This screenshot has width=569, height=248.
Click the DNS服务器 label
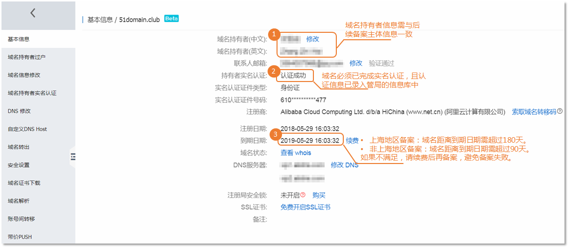coord(250,165)
